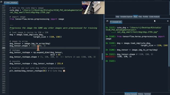Click line number 300 in the gutter
The image size is (170, 95).
click(3, 81)
